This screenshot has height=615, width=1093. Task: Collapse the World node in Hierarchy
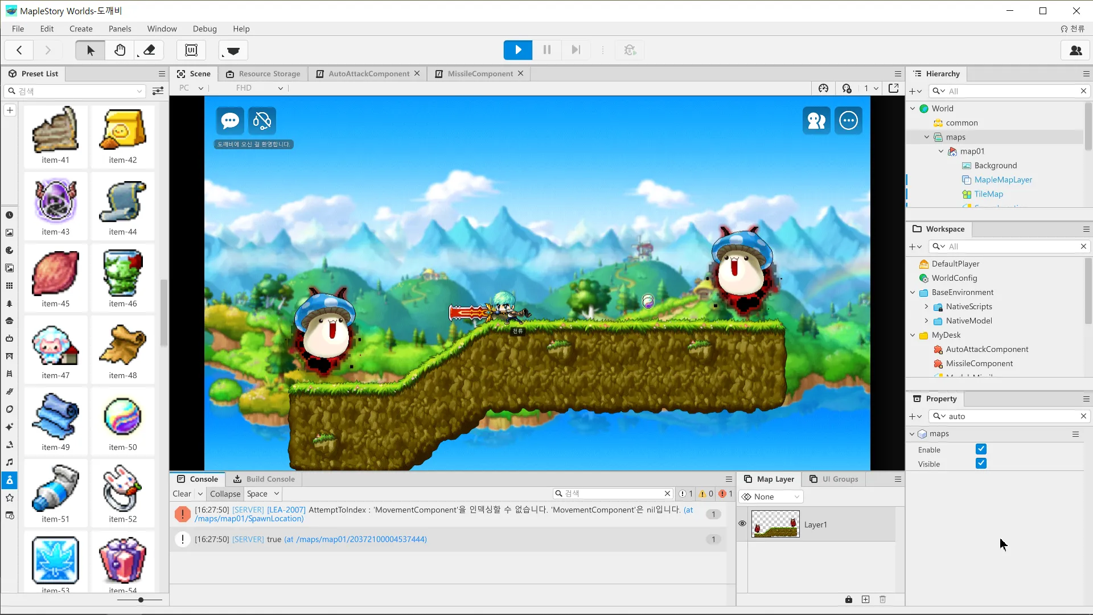(913, 108)
